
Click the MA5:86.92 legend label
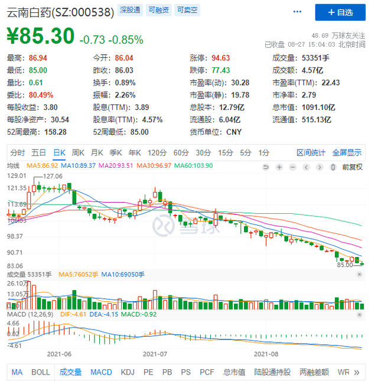click(x=43, y=166)
